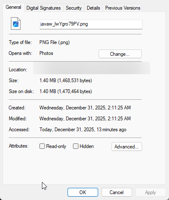Image resolution: width=169 pixels, height=200 pixels.
Task: Switch to the General tab
Action: pyautogui.click(x=13, y=7)
